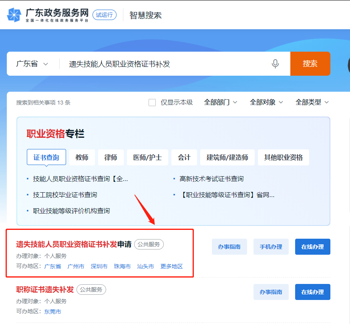
Task: Select 汕头市 in the available regions
Action: pos(145,266)
